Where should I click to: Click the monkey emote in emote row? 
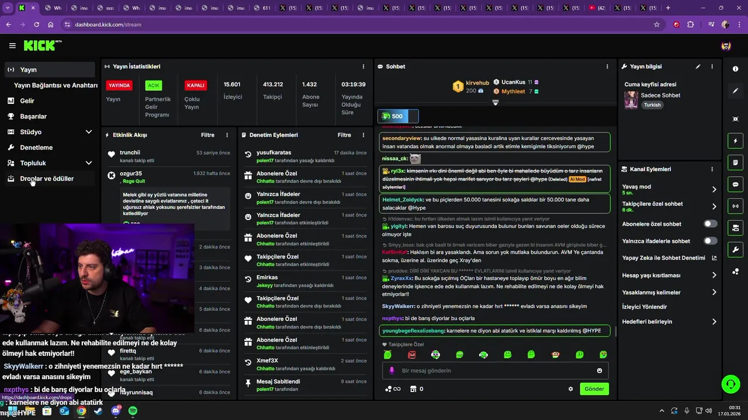click(x=555, y=355)
